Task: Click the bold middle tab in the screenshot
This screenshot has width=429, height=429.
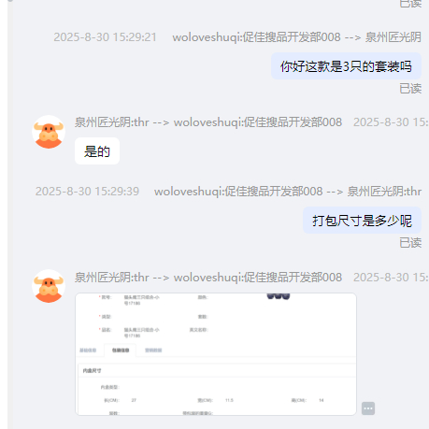Action: coord(121,350)
